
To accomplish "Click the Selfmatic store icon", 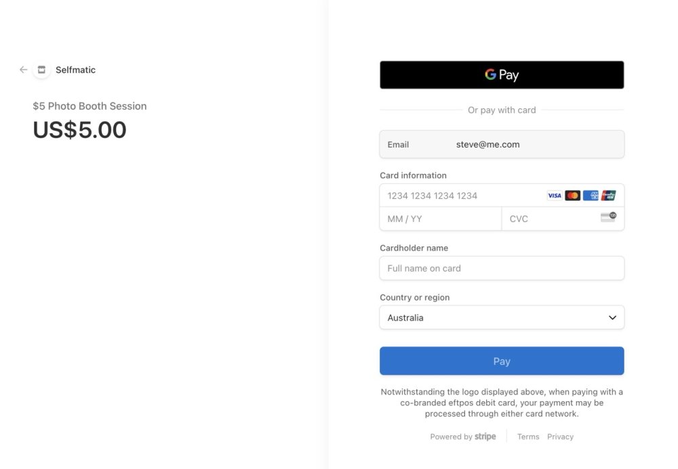I will click(41, 70).
